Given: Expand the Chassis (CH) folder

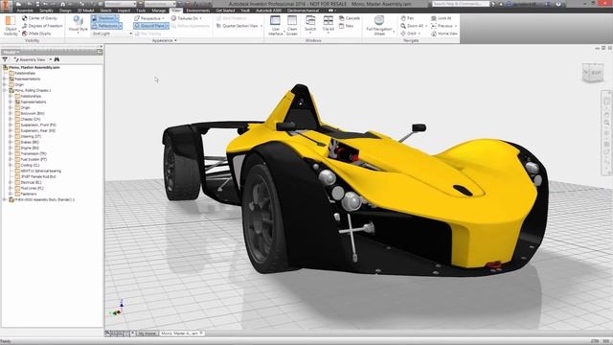Looking at the screenshot, I should pyautogui.click(x=11, y=119).
